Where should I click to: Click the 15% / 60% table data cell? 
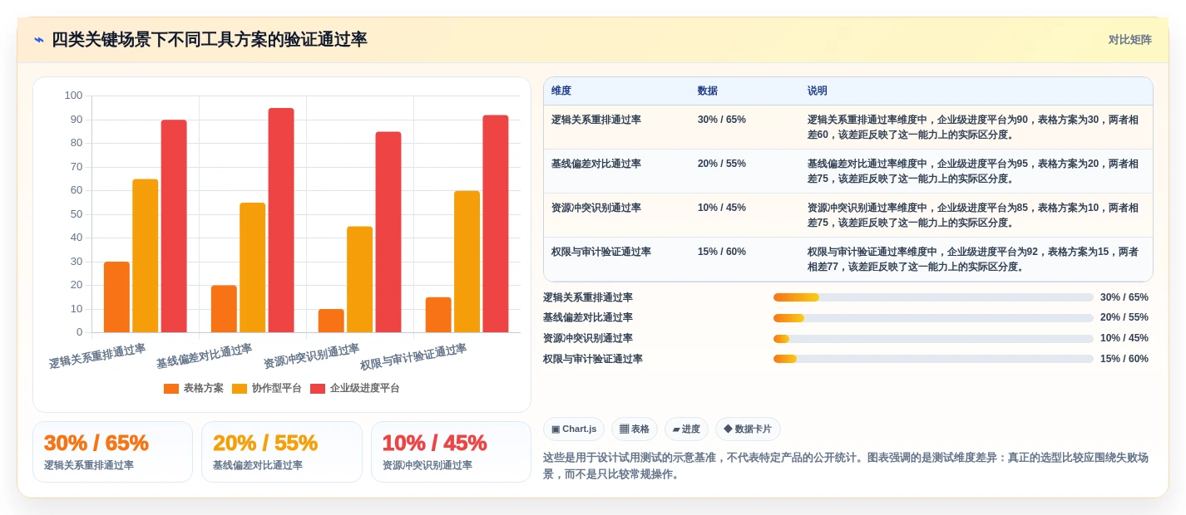(722, 252)
